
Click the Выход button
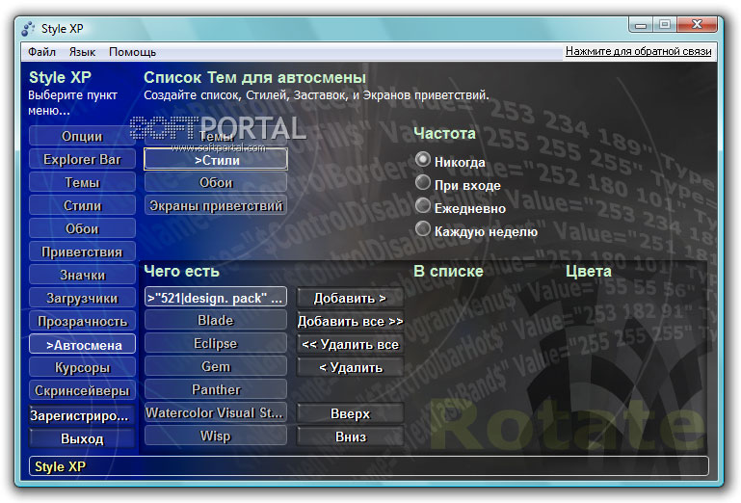pos(82,438)
